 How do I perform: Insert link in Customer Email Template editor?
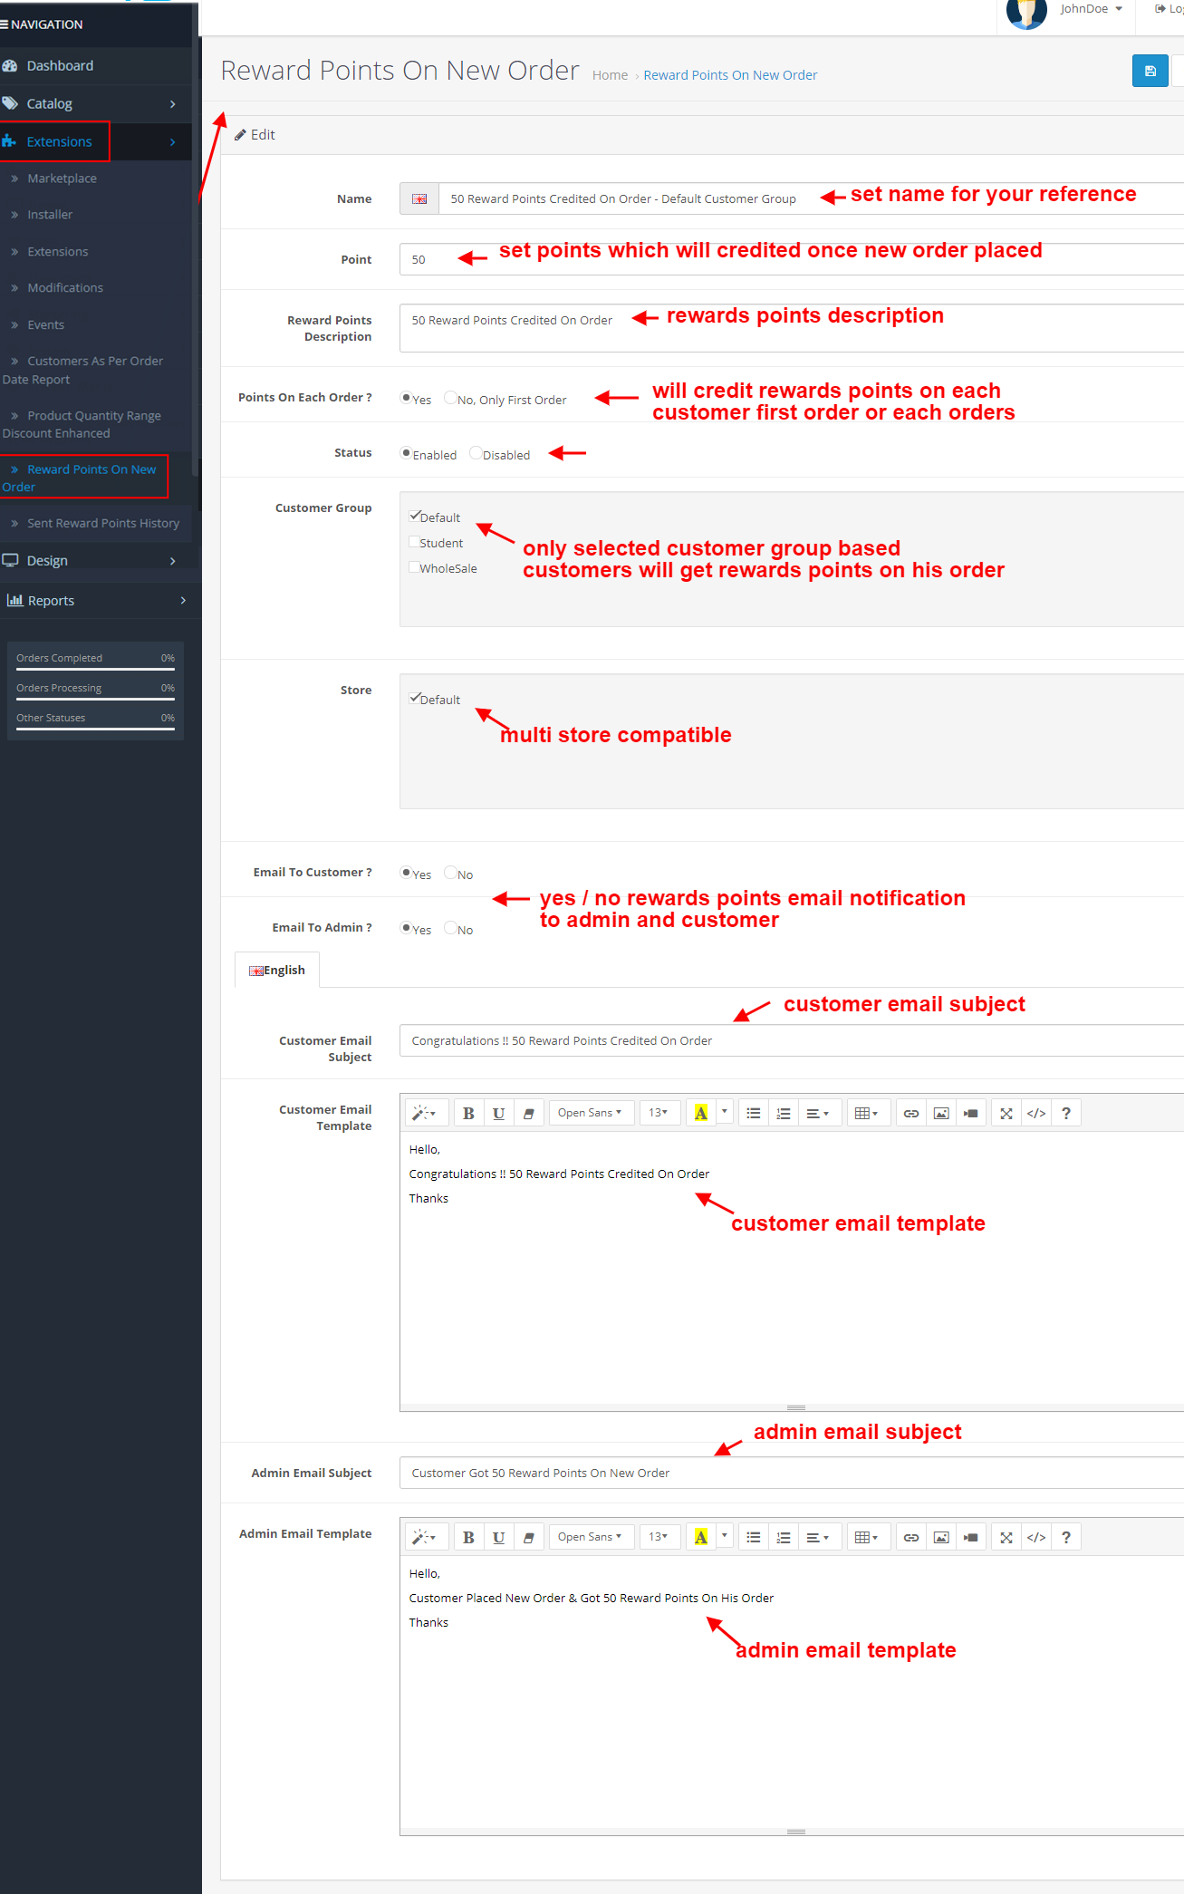(911, 1113)
